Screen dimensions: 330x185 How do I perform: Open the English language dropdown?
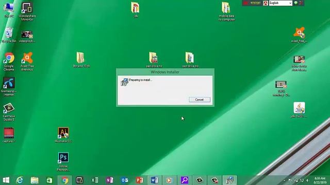click(280, 3)
